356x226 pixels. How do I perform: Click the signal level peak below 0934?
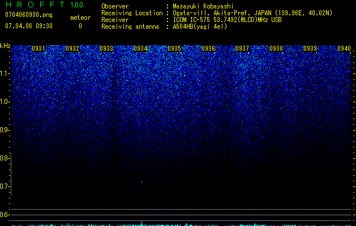click(x=142, y=223)
